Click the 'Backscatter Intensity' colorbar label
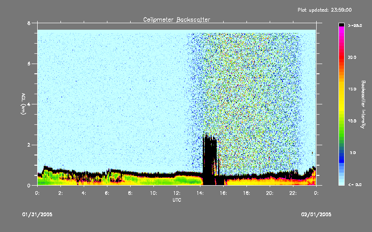The width and height of the screenshot is (372, 232). pyautogui.click(x=363, y=104)
